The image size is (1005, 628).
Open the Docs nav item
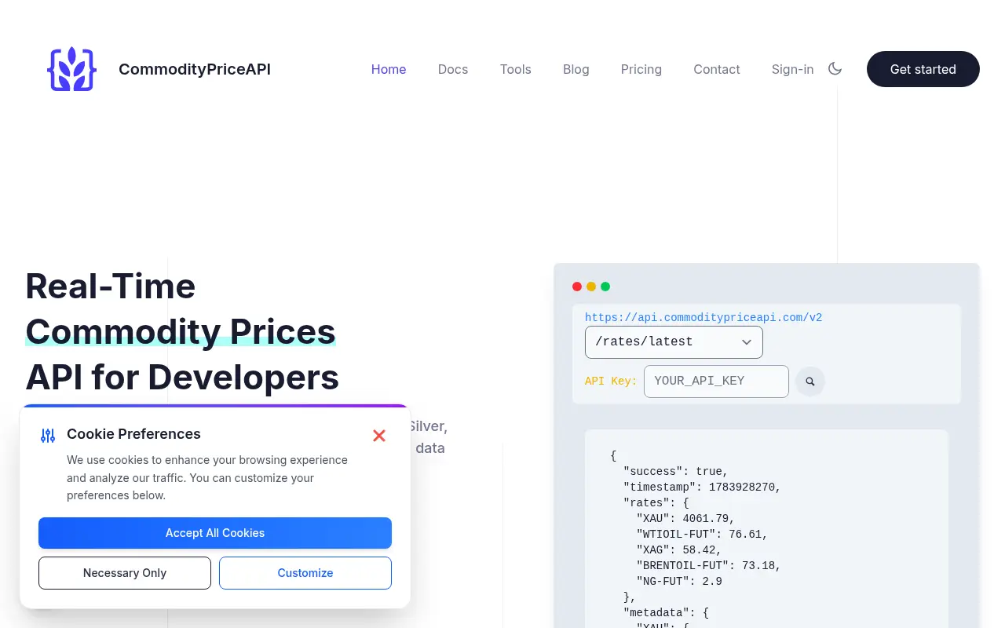tap(453, 69)
